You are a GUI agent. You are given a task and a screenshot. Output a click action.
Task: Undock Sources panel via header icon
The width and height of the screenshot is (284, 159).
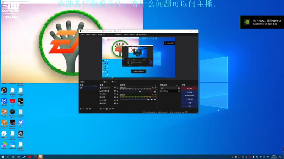[115, 85]
